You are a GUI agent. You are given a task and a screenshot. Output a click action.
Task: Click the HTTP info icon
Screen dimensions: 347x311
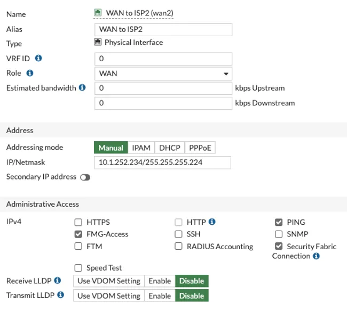click(212, 222)
